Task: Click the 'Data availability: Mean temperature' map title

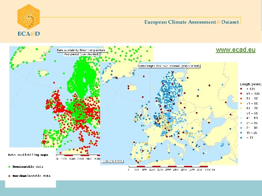Action: pyautogui.click(x=81, y=50)
